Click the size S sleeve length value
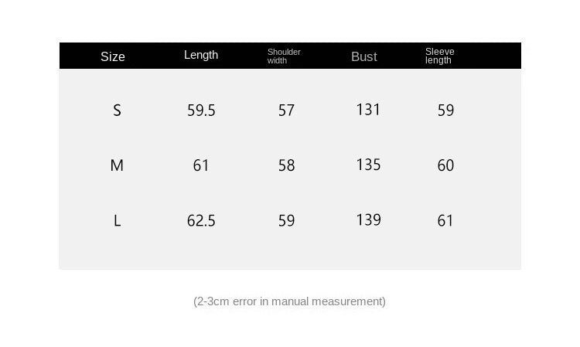This screenshot has width=580, height=347. 445,111
